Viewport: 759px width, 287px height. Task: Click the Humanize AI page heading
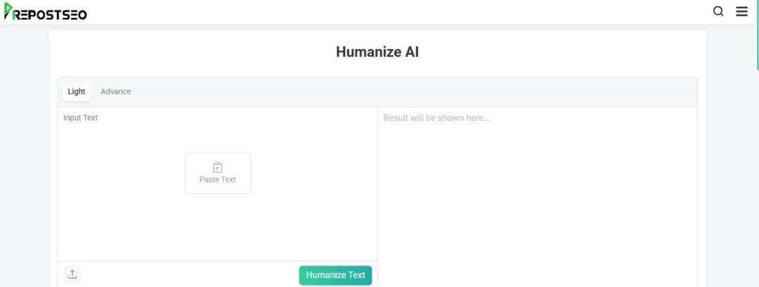(377, 52)
